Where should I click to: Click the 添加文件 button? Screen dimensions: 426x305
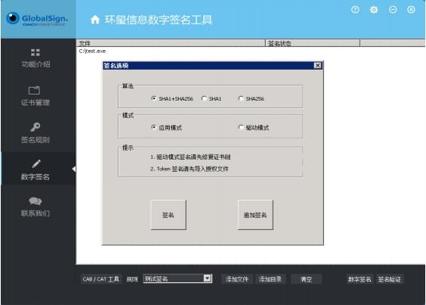[237, 279]
